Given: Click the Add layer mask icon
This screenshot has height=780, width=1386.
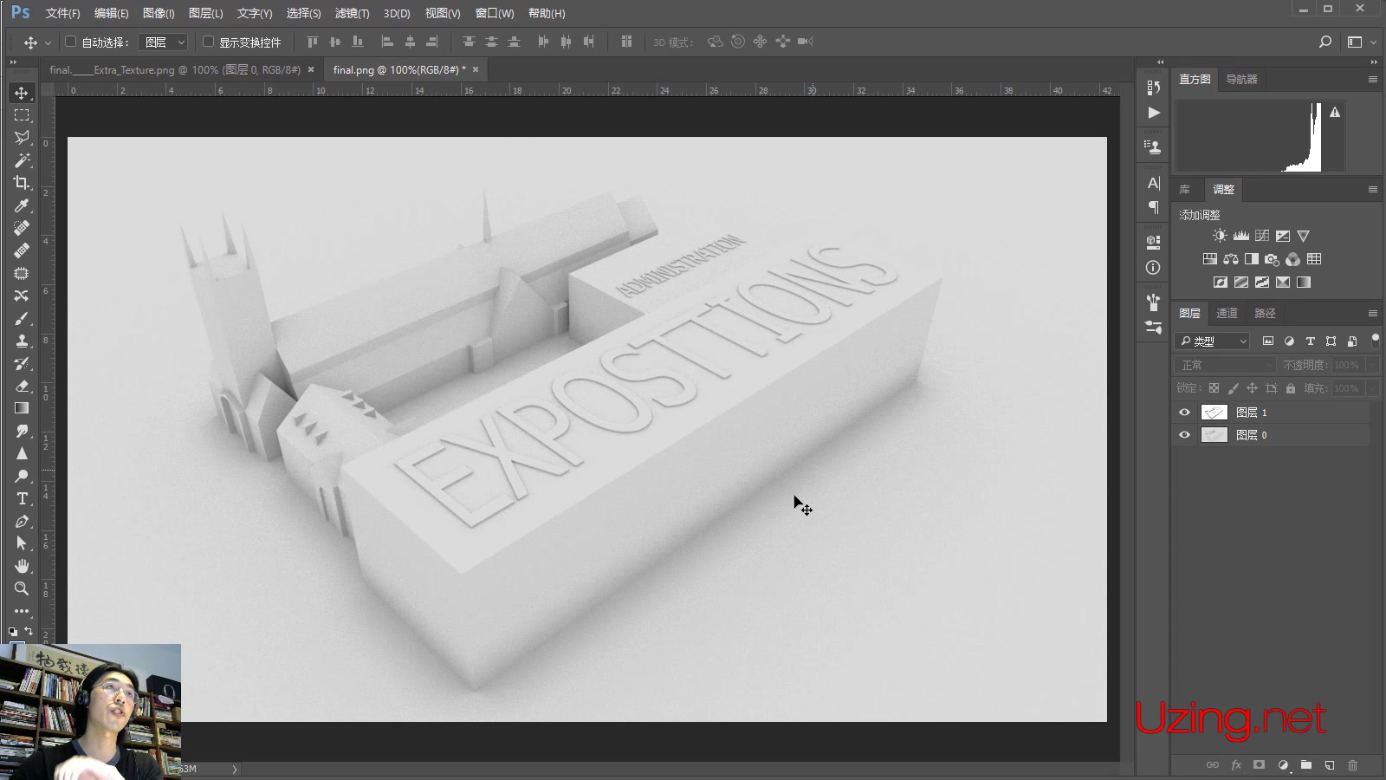Looking at the screenshot, I should [1259, 765].
